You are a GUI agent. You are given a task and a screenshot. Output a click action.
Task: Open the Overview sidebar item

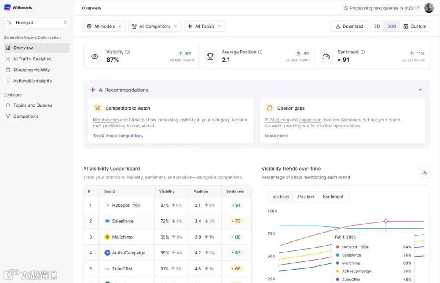click(x=37, y=48)
